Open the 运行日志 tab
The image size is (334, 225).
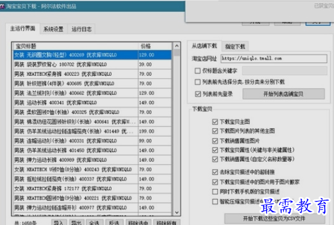coord(81,29)
